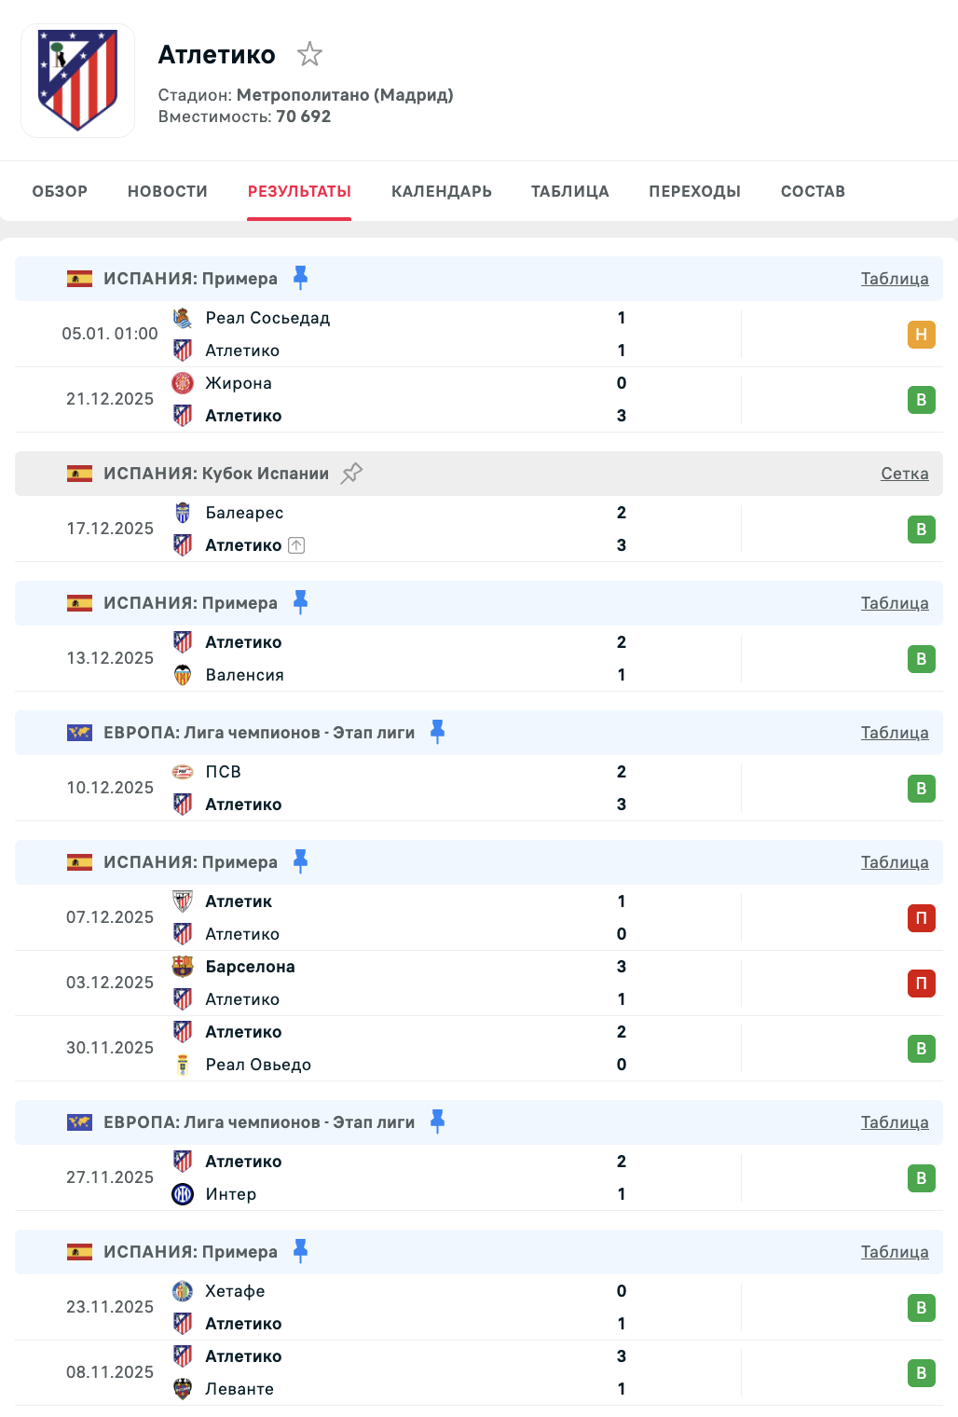Click the Интер team crest icon
Image resolution: width=958 pixels, height=1417 pixels.
pos(183,1194)
